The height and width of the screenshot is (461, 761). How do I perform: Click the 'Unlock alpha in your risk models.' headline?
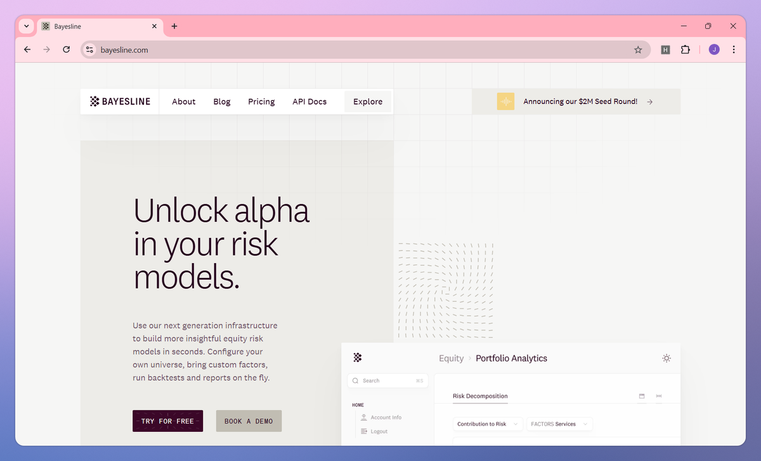[221, 244]
